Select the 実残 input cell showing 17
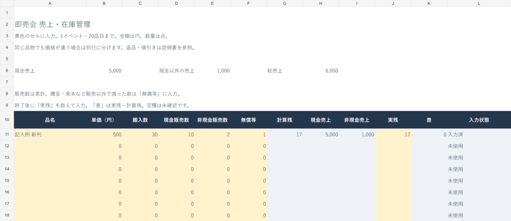Image resolution: width=511 pixels, height=221 pixels. click(x=393, y=134)
